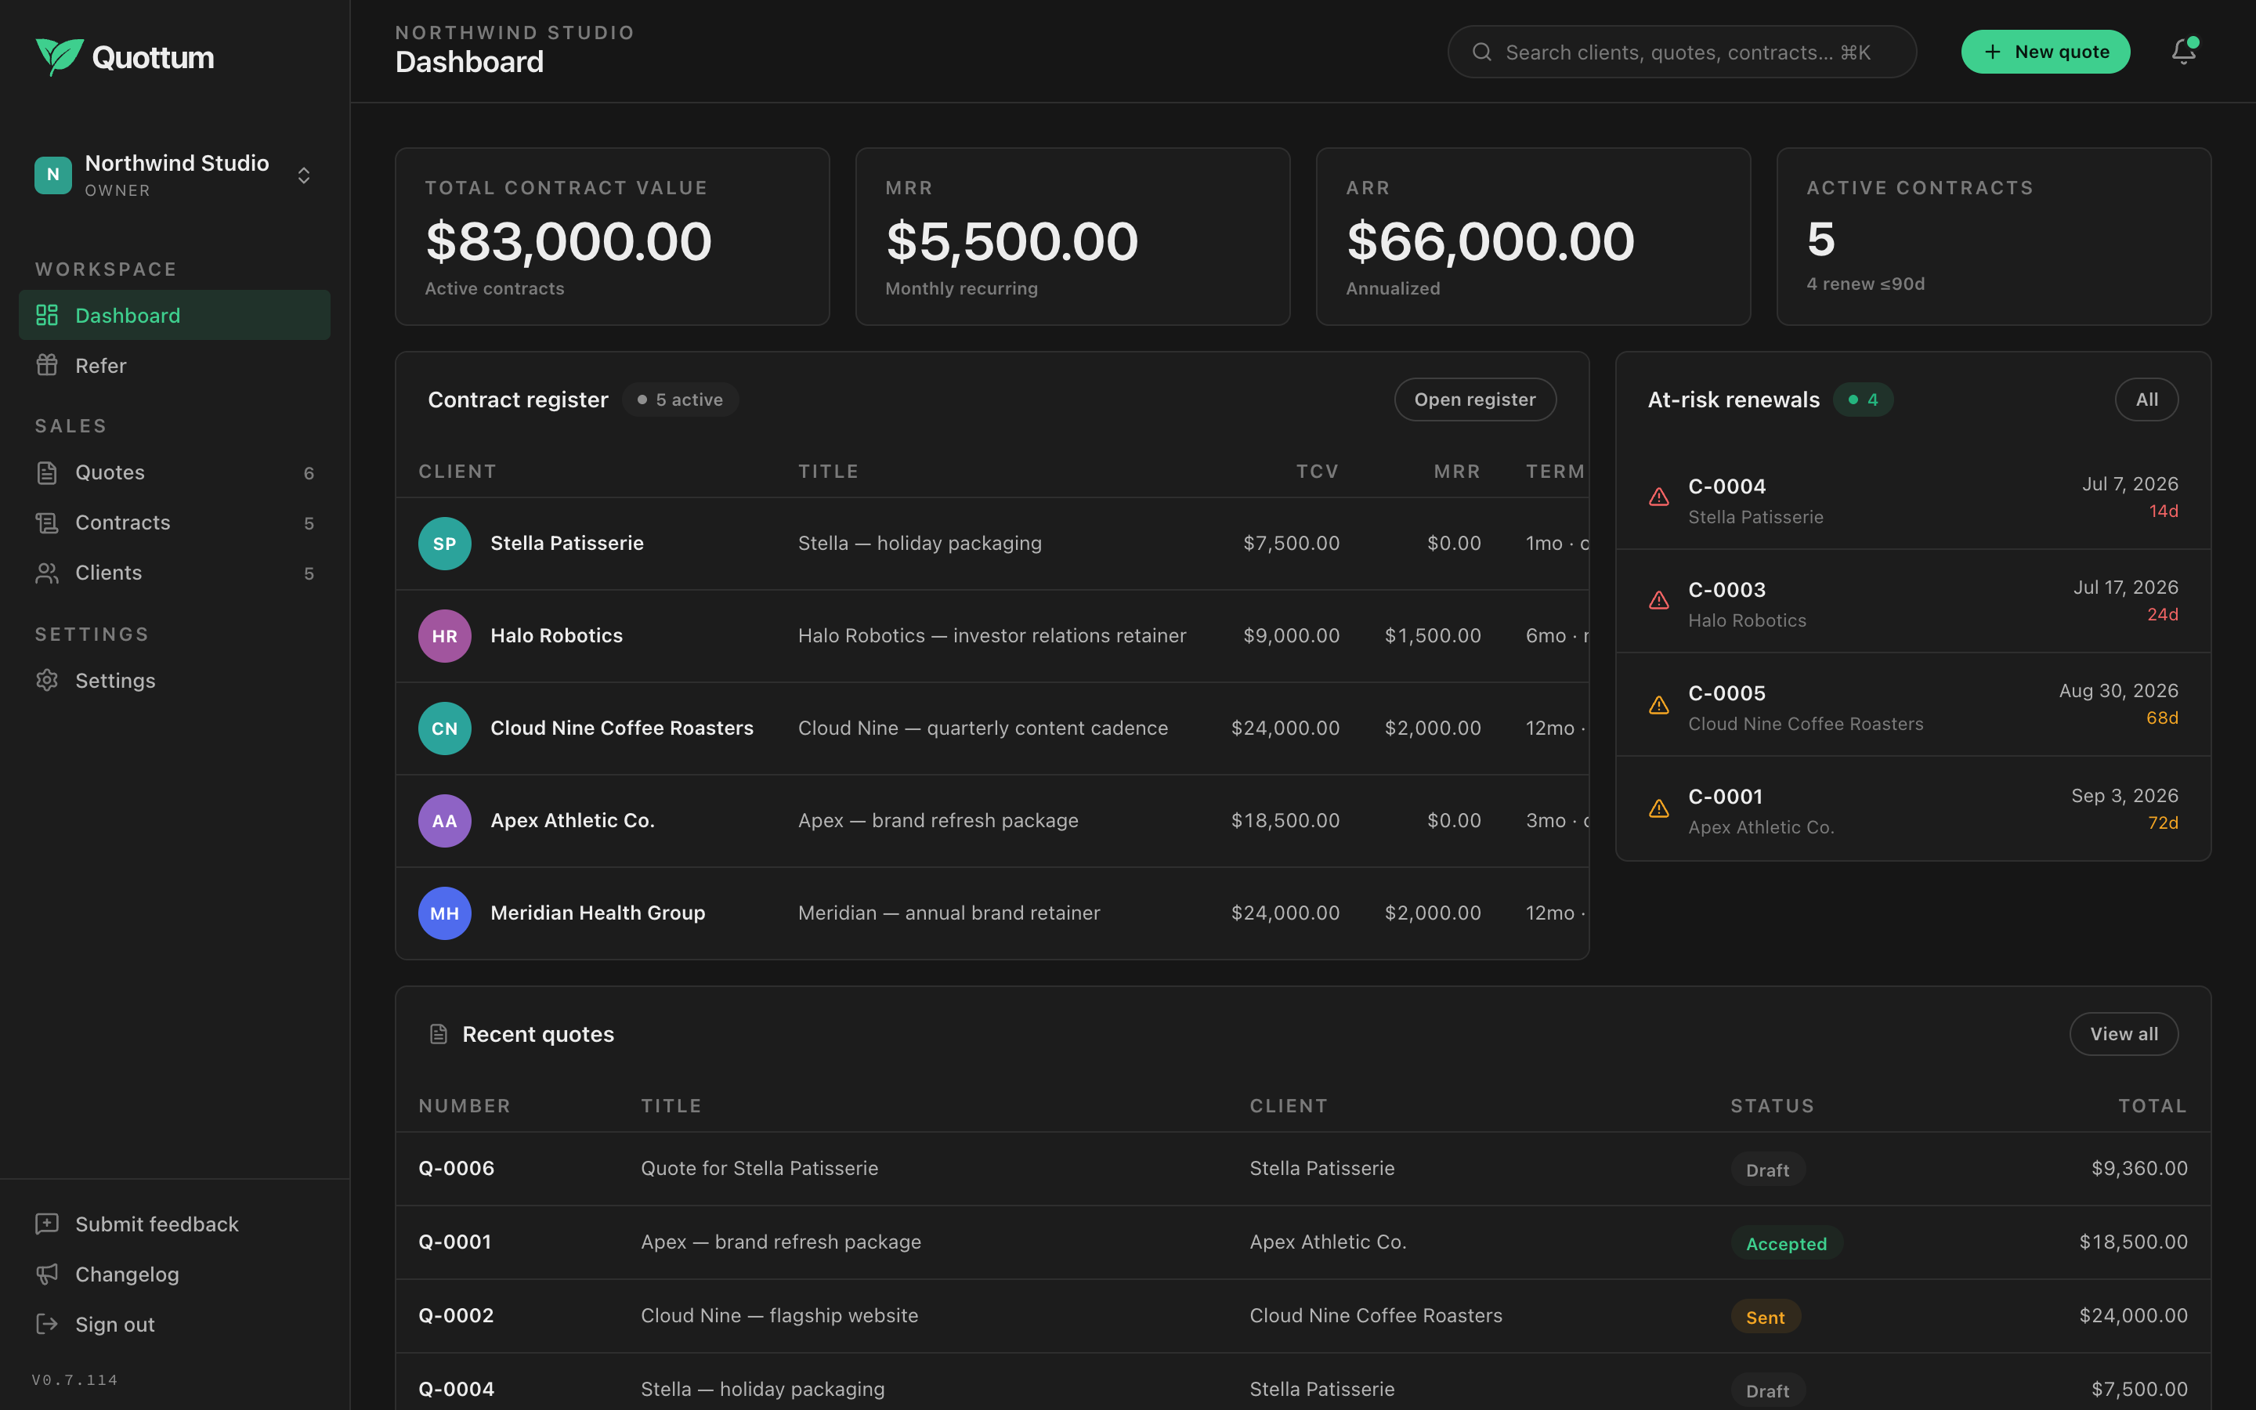Viewport: 2256px width, 1410px height.
Task: Select the Halo Robotics client name
Action: click(x=556, y=635)
